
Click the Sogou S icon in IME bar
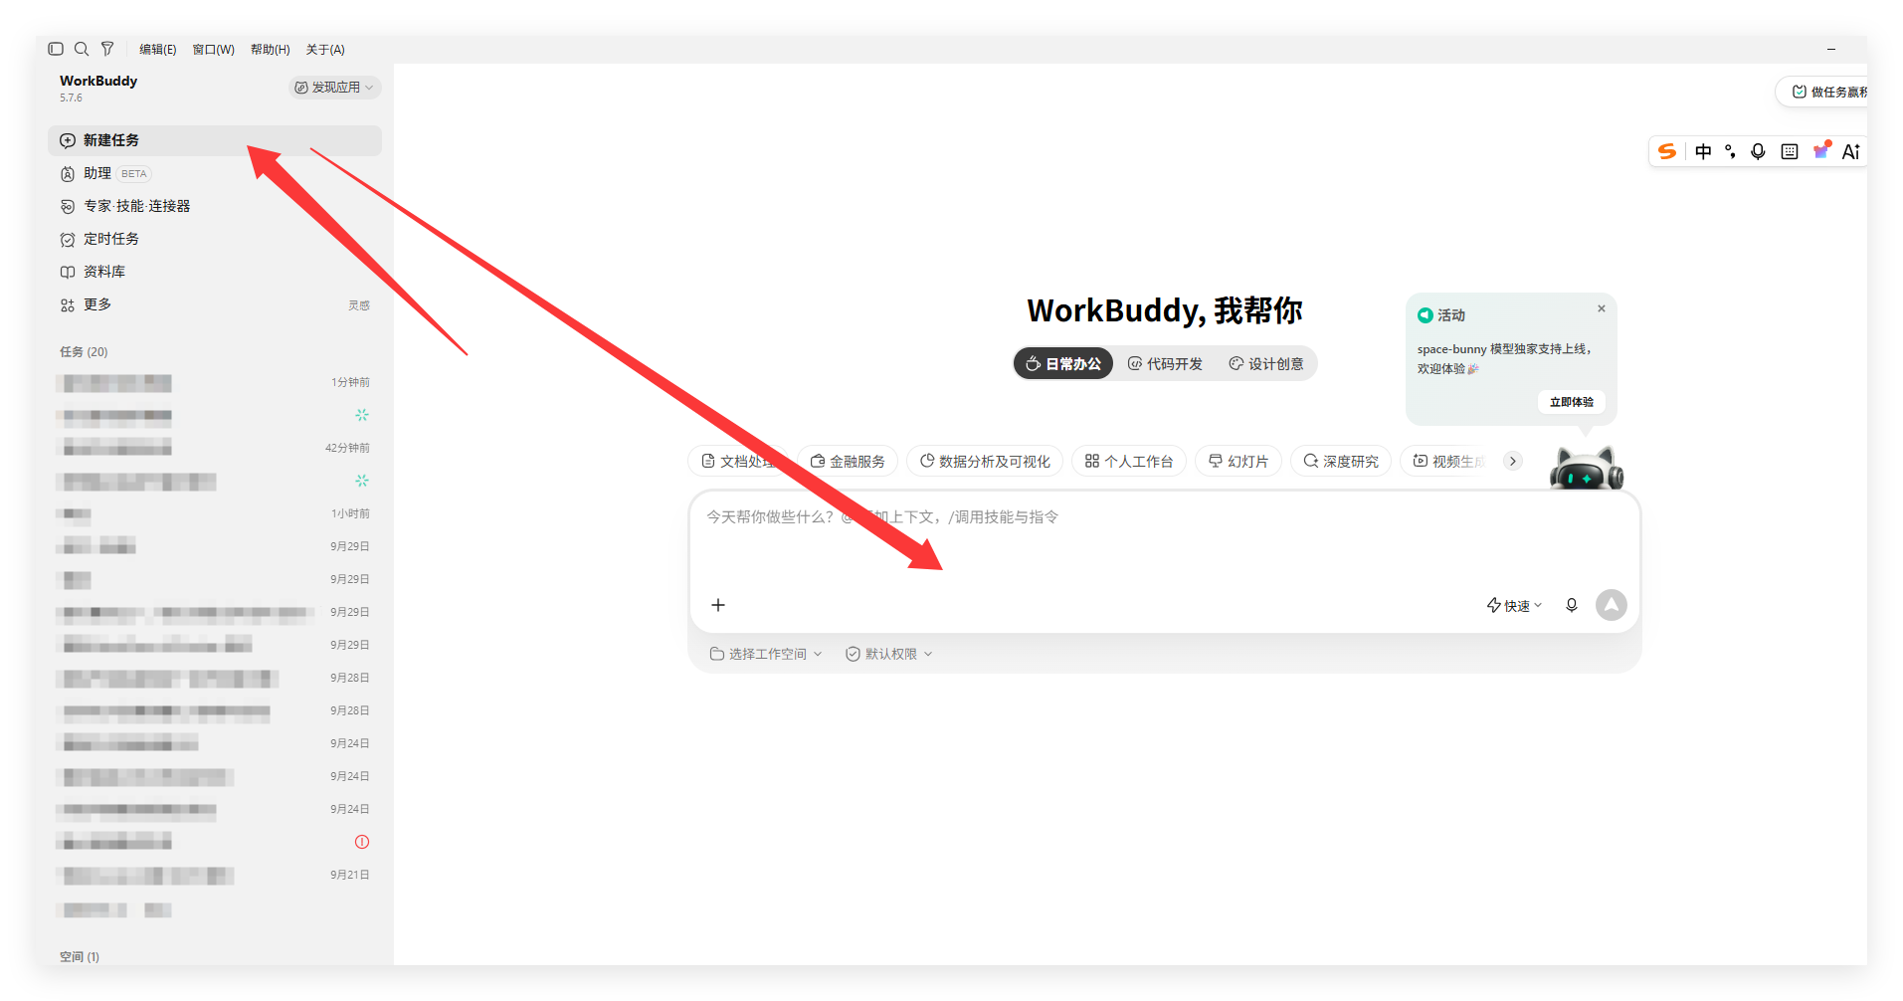pyautogui.click(x=1667, y=151)
